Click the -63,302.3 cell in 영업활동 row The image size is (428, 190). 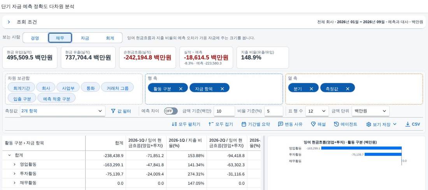click(227, 165)
